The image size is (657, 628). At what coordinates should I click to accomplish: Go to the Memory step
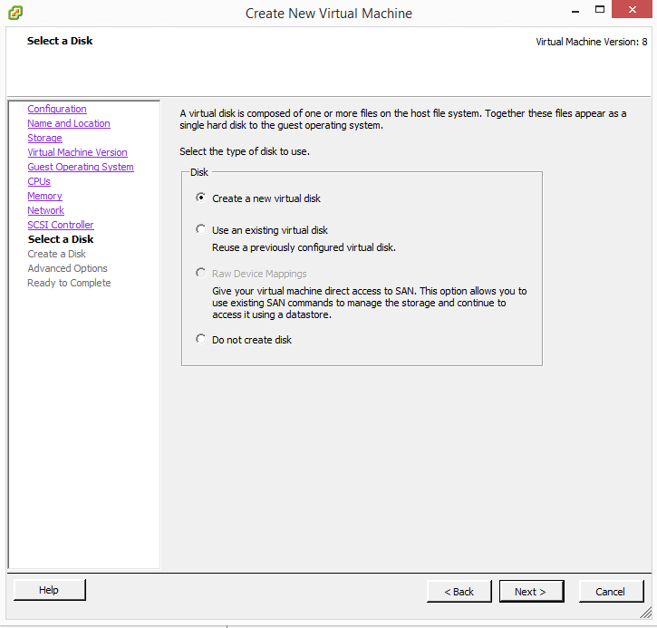(44, 196)
